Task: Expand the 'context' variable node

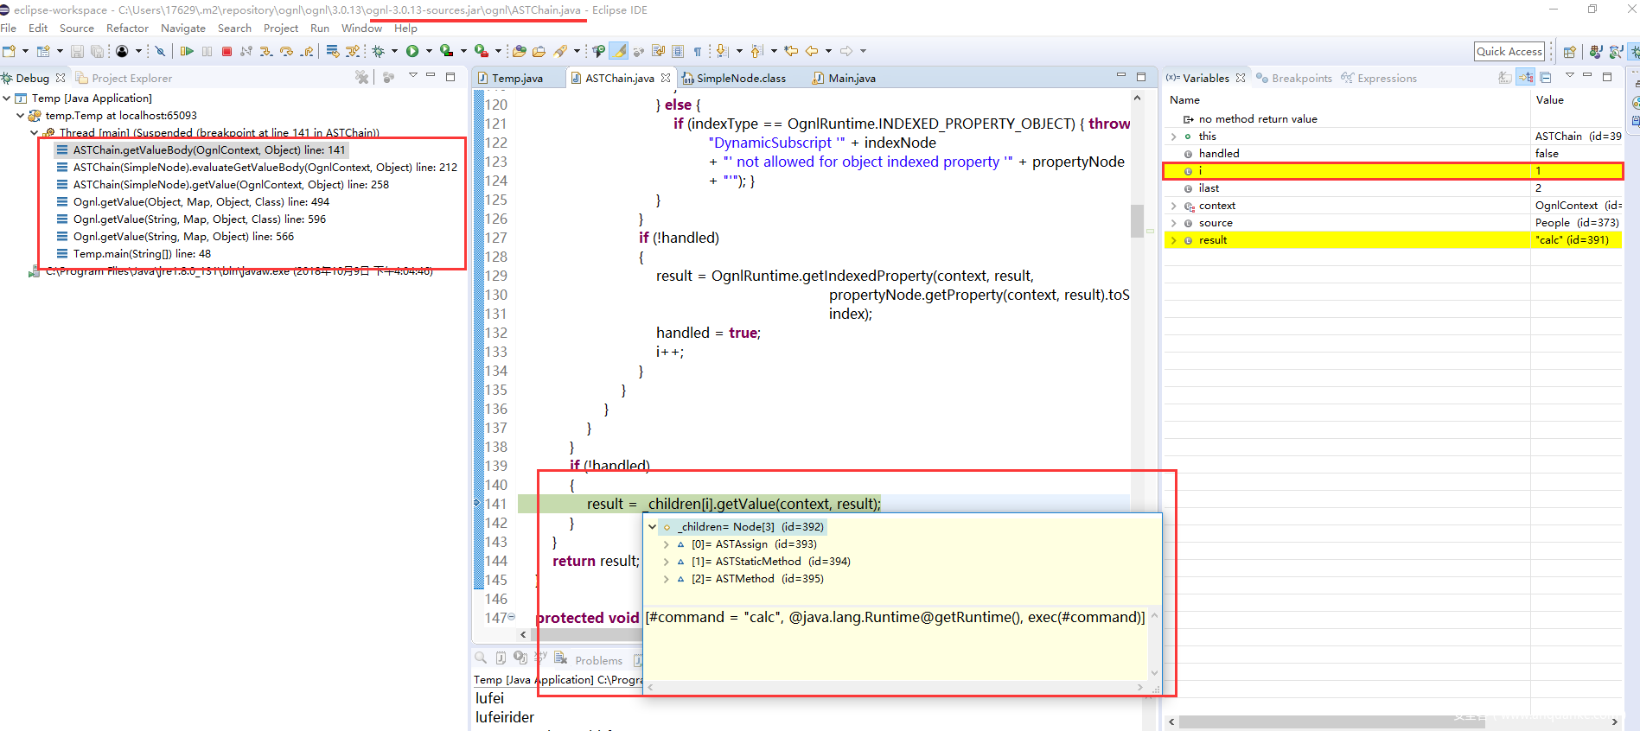Action: tap(1173, 206)
